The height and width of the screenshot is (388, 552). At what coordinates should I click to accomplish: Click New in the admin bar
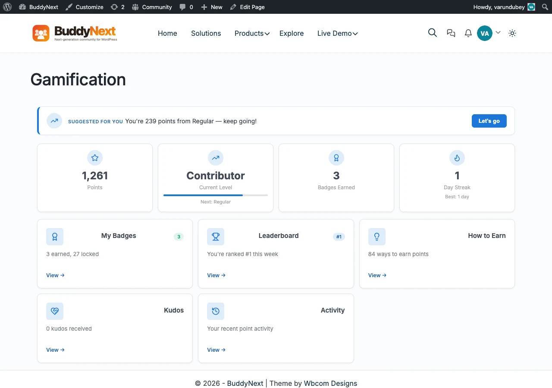point(212,7)
